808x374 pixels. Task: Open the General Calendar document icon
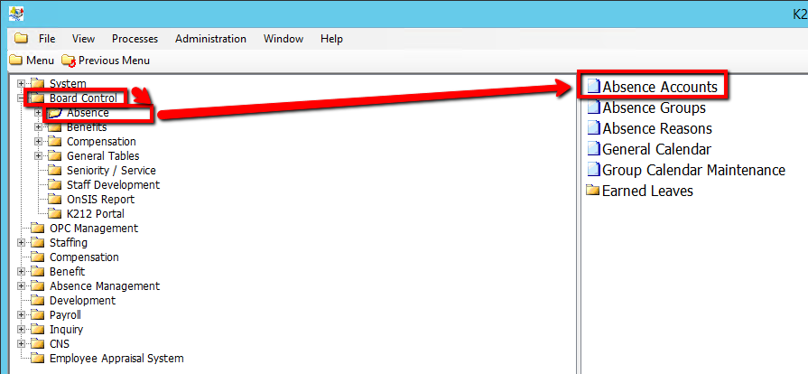[x=593, y=150]
